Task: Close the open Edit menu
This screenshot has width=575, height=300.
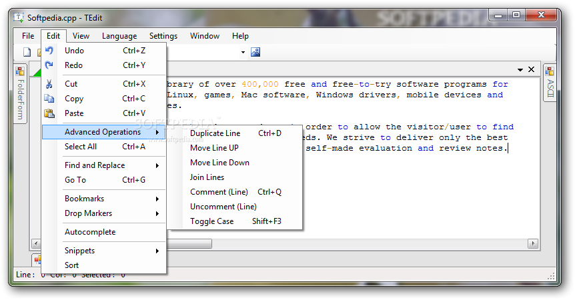Action: point(53,36)
